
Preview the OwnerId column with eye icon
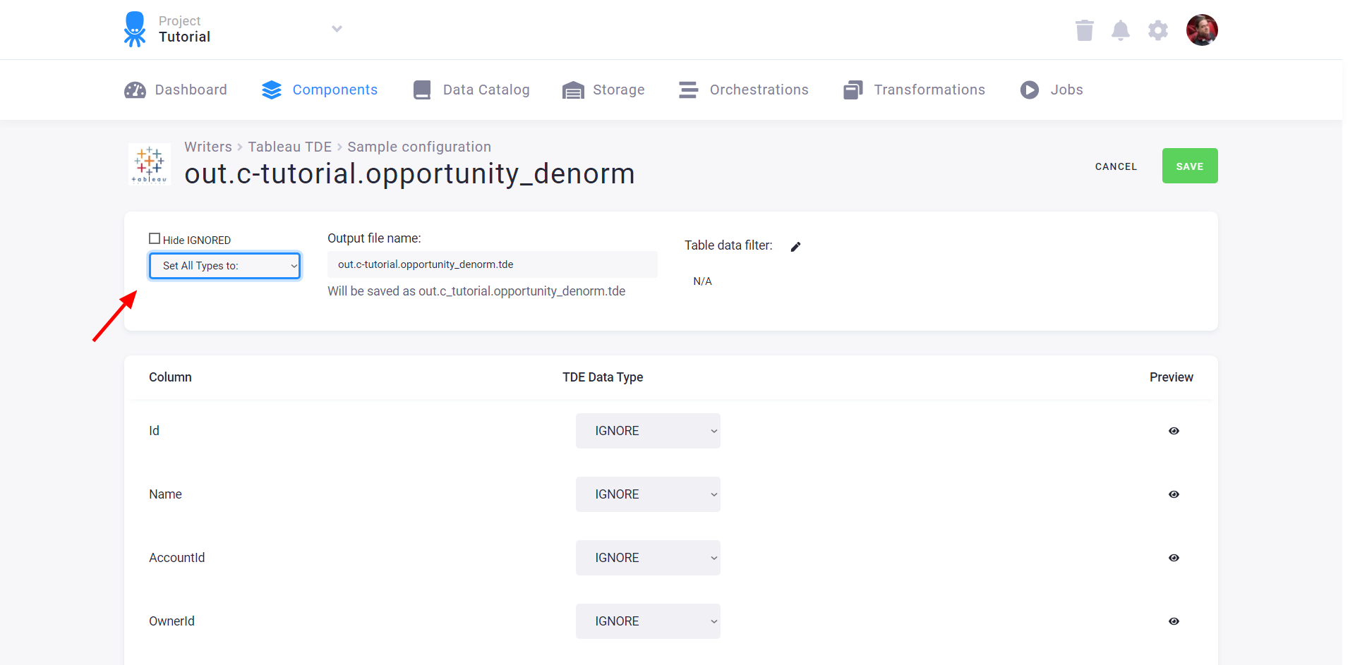(1174, 621)
